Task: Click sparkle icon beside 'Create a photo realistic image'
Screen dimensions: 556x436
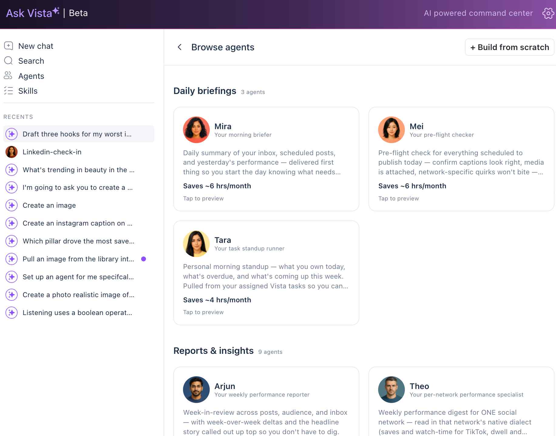Action: pos(12,295)
